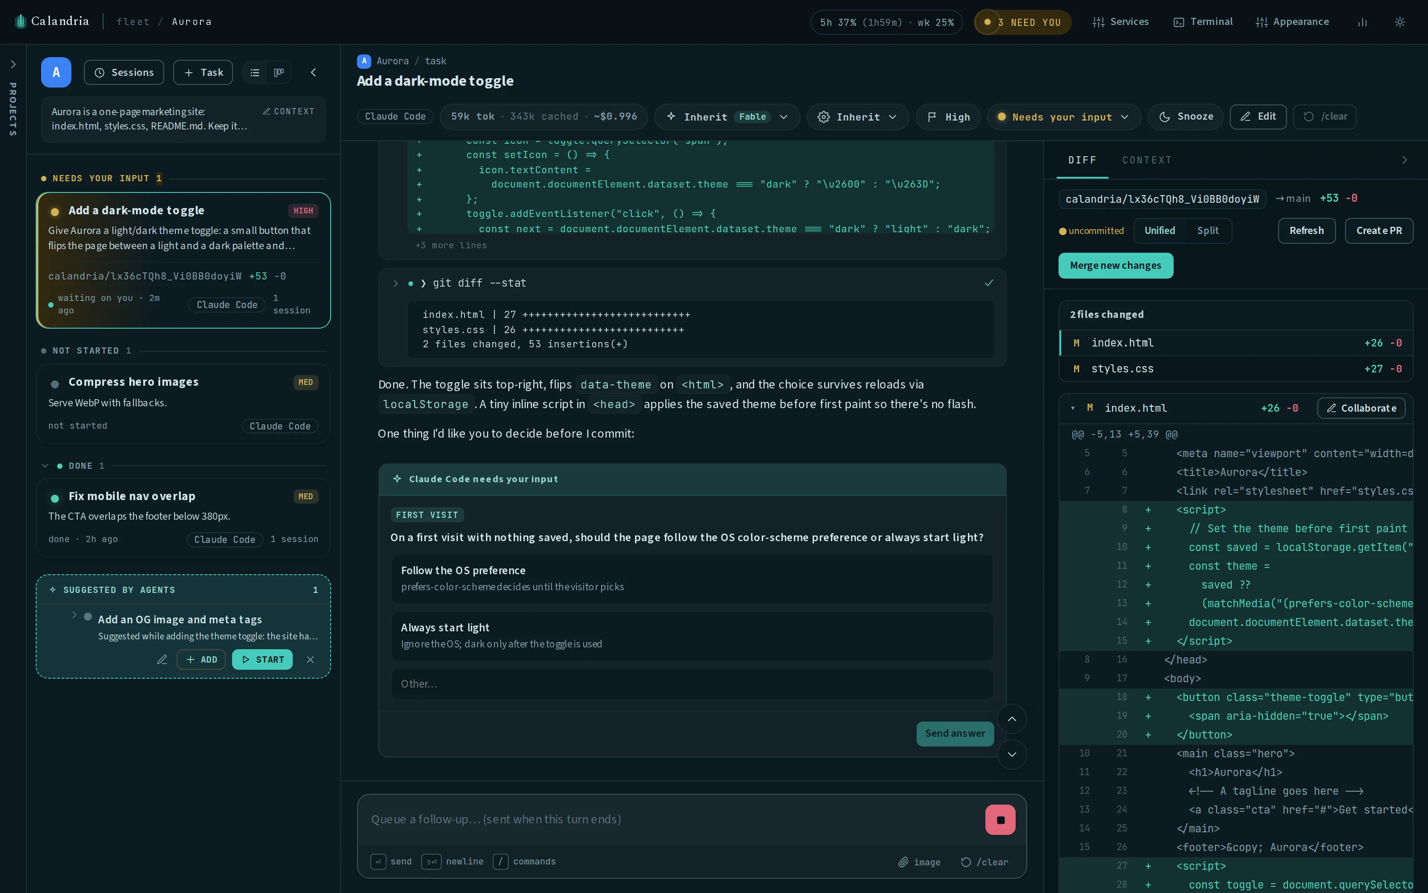Image resolution: width=1428 pixels, height=893 pixels.
Task: Click /clear in the composer footer
Action: (984, 862)
